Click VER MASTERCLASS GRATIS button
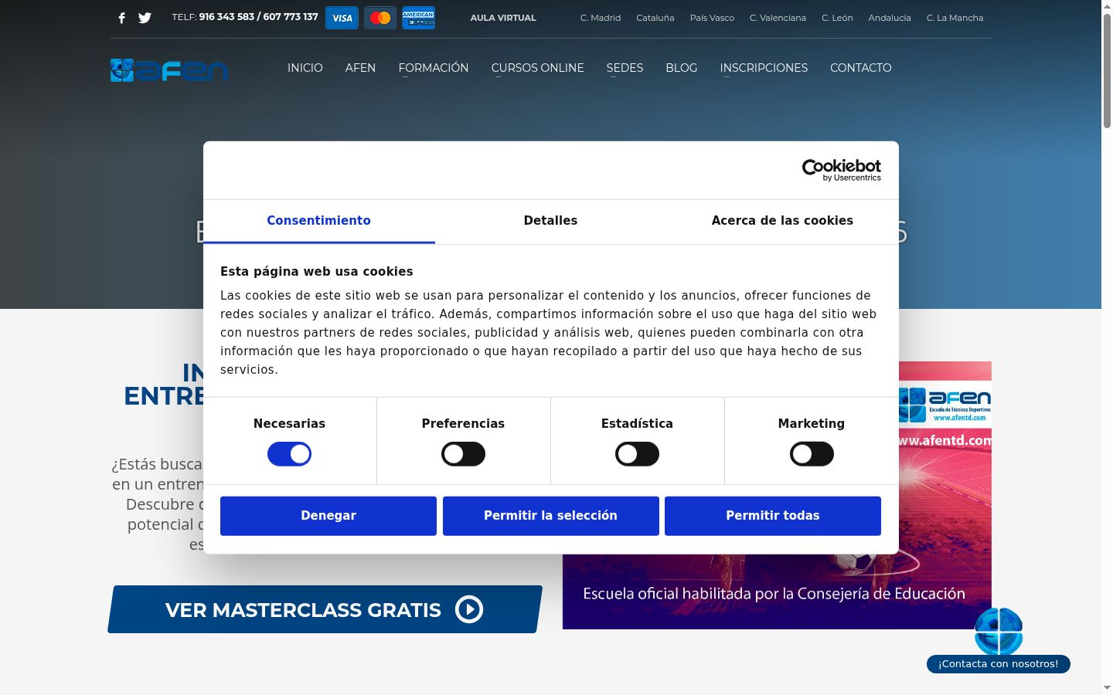 pos(325,609)
